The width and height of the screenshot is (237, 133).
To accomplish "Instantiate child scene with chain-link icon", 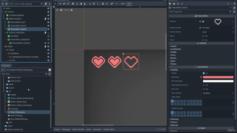I will pyautogui.click(x=6, y=4).
